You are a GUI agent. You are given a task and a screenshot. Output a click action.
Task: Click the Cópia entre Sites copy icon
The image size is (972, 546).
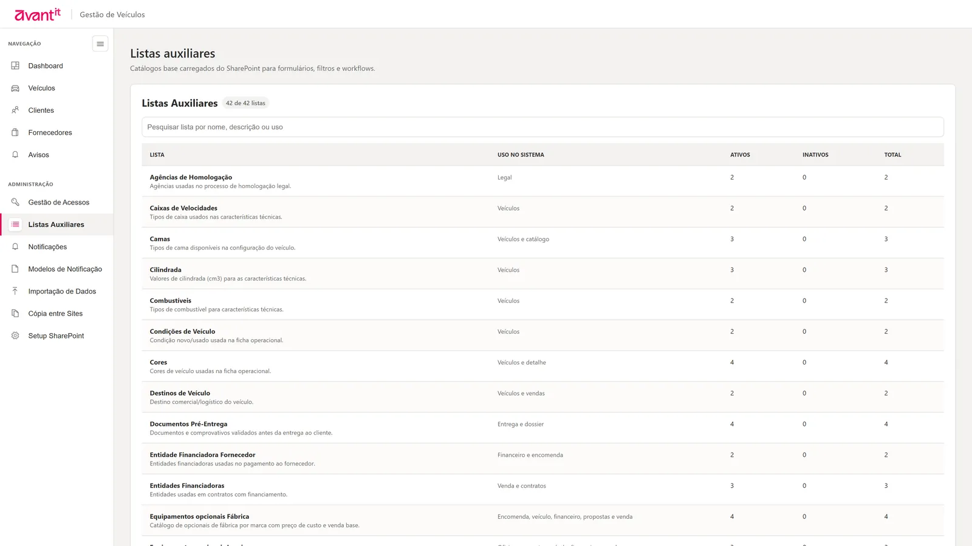click(x=15, y=314)
